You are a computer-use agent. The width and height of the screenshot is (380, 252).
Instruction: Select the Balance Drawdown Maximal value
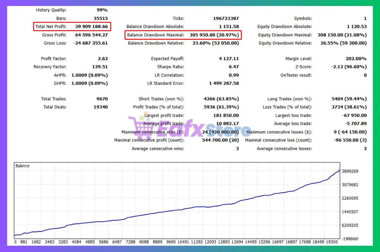(x=214, y=35)
